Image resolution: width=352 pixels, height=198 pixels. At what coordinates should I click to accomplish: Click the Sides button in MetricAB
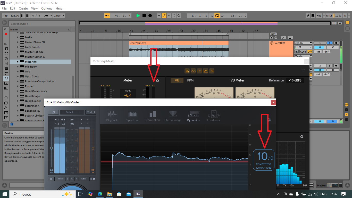click(84, 179)
